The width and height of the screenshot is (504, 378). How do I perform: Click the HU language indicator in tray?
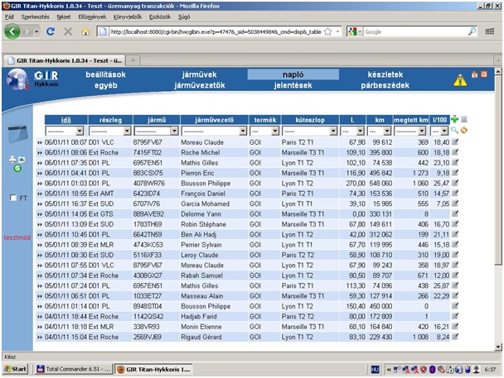[x=375, y=370]
